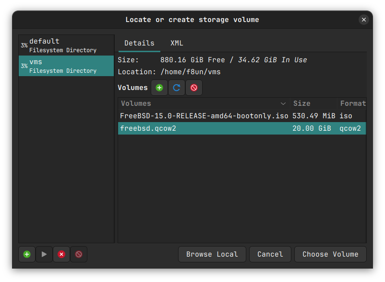Create a new volume with the plus icon
Image resolution: width=385 pixels, height=282 pixels.
coord(159,88)
